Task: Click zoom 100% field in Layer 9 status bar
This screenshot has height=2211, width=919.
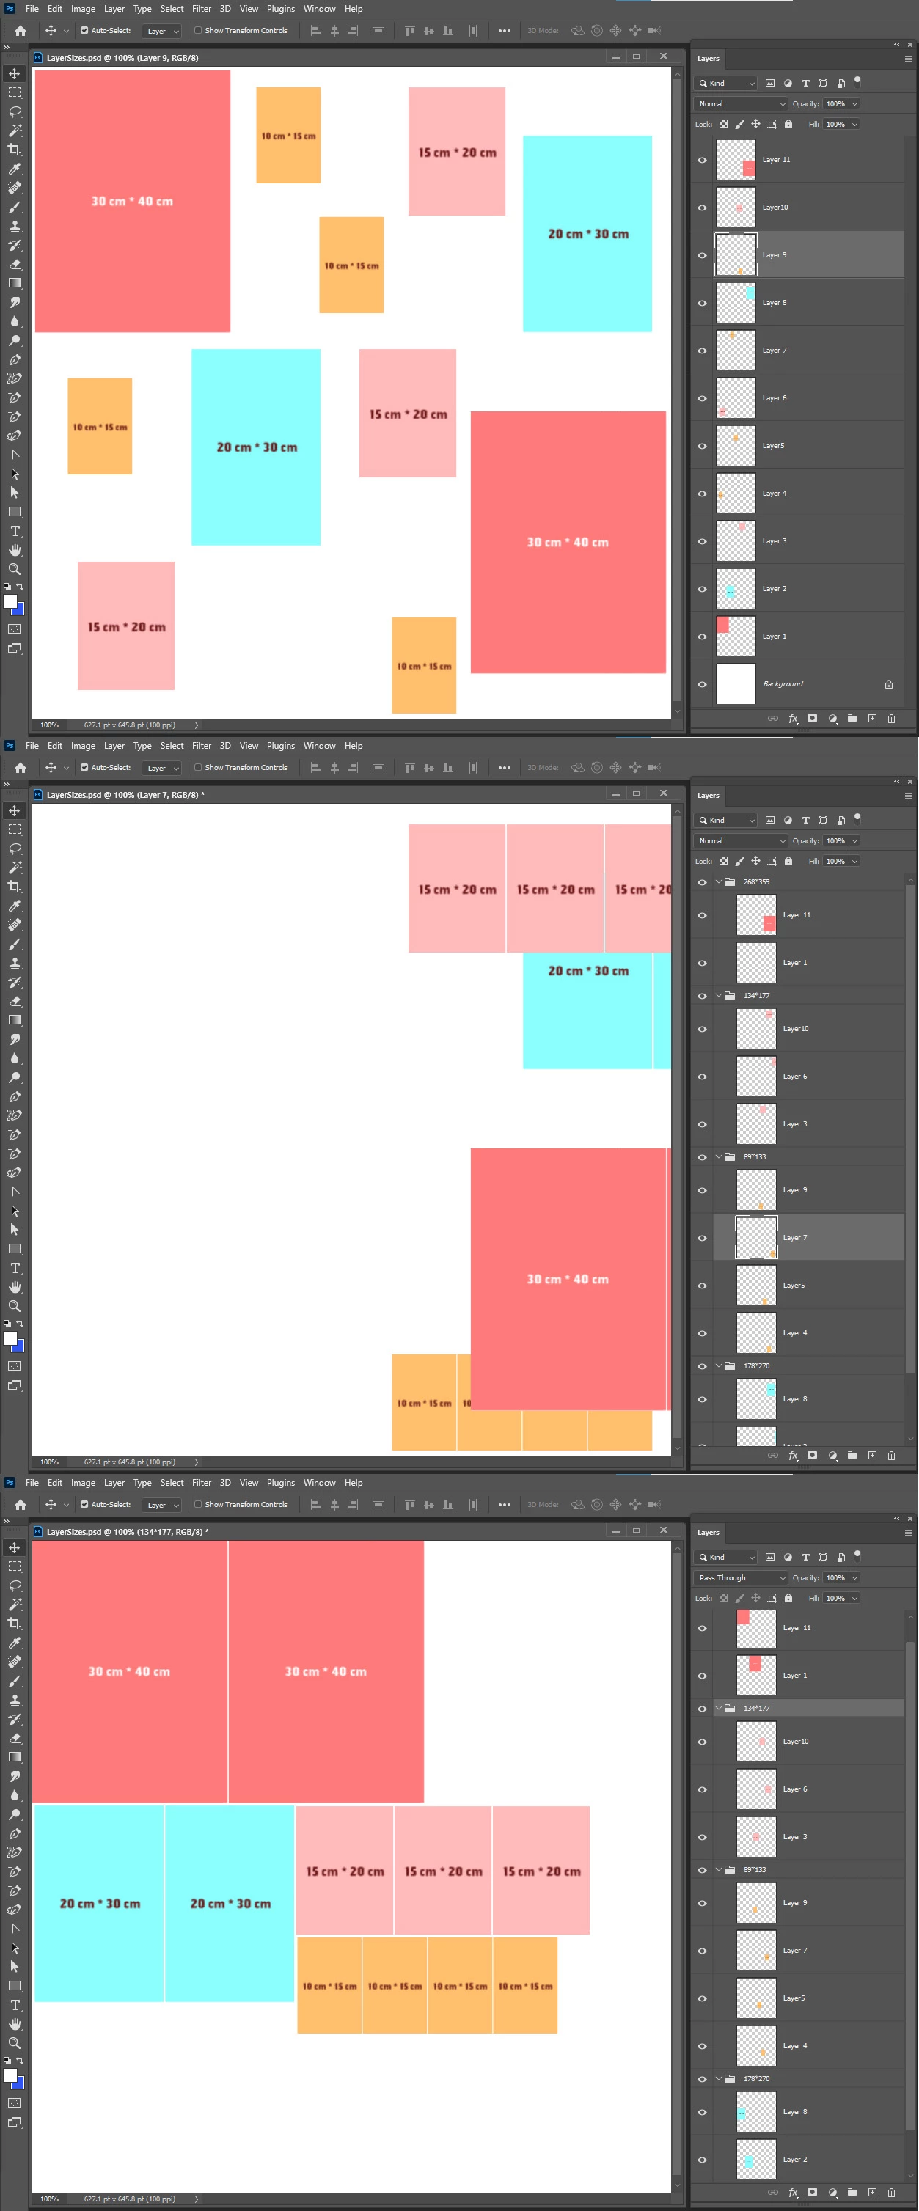Action: coord(49,725)
